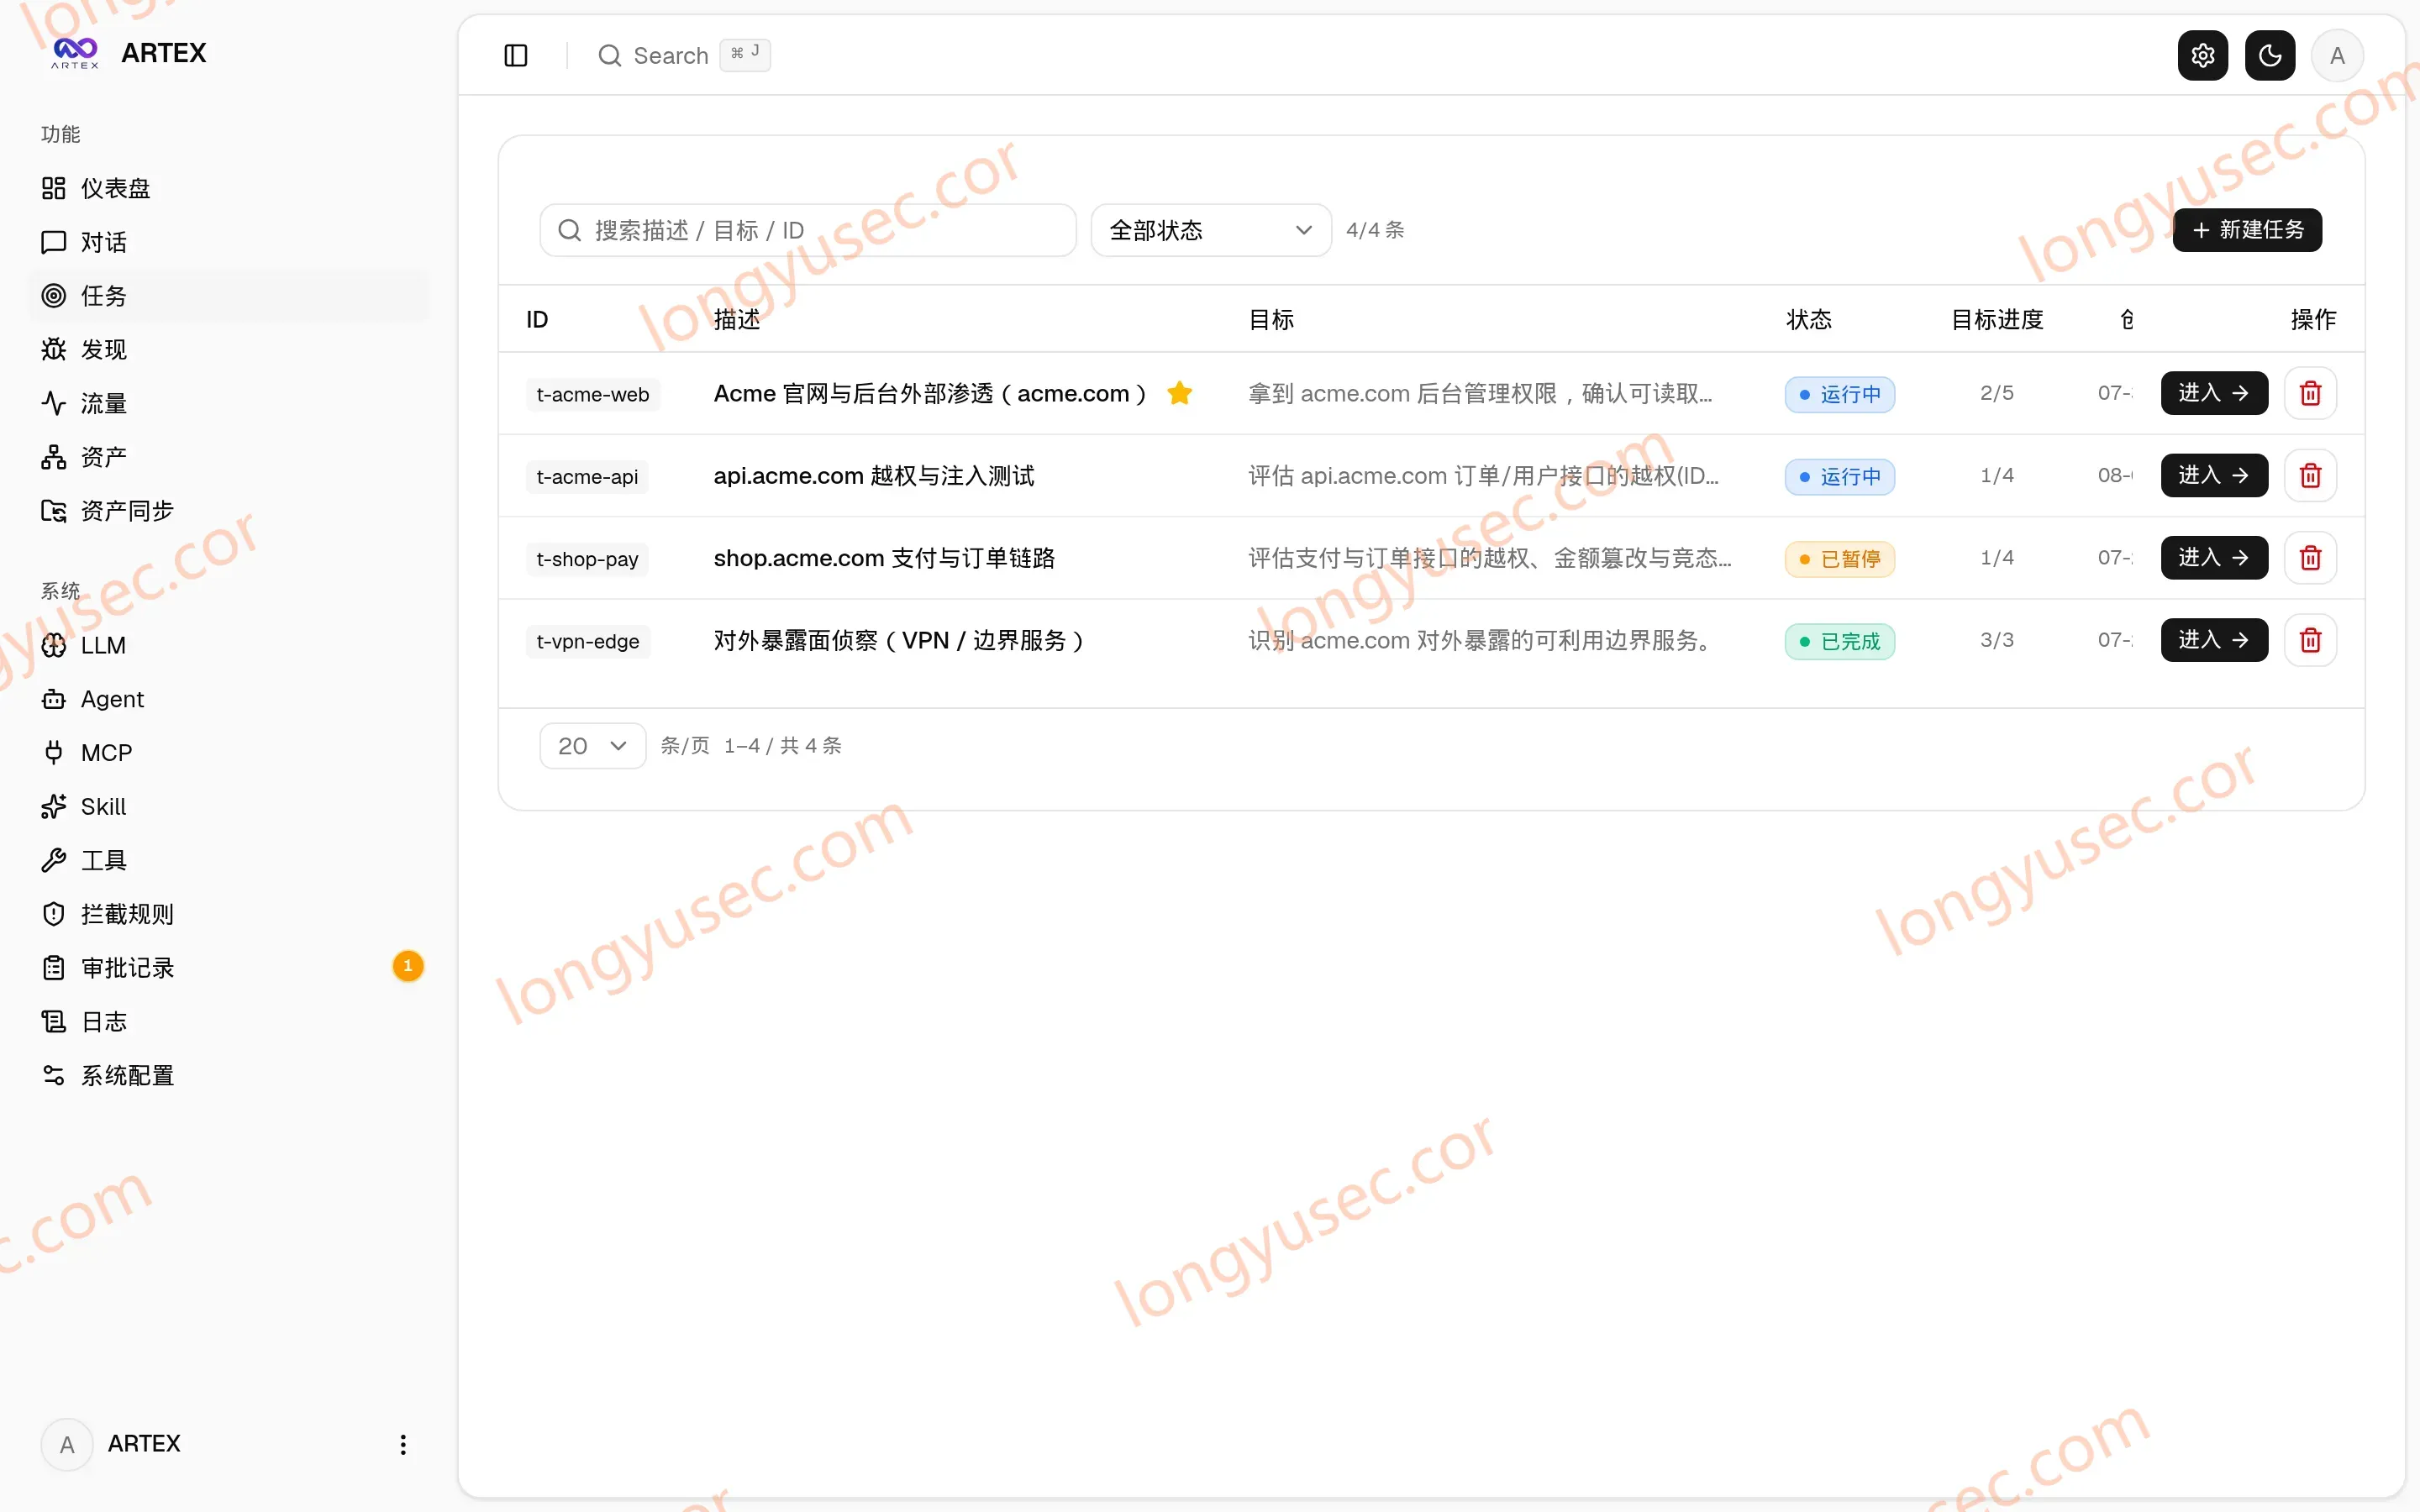This screenshot has height=1512, width=2420.
Task: Delete the t-acme-web task via trash icon
Action: pos(2311,393)
